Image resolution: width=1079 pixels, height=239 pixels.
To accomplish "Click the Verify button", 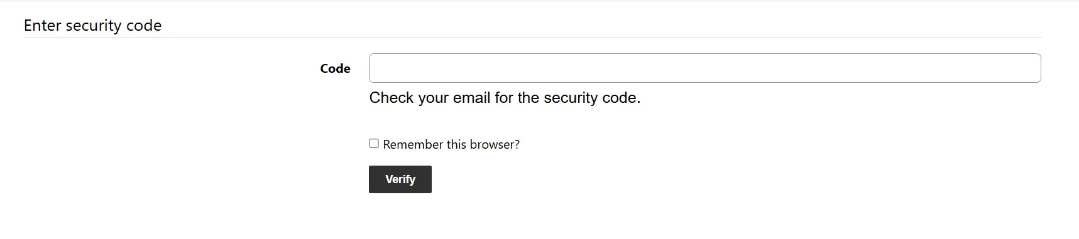I will (x=400, y=179).
